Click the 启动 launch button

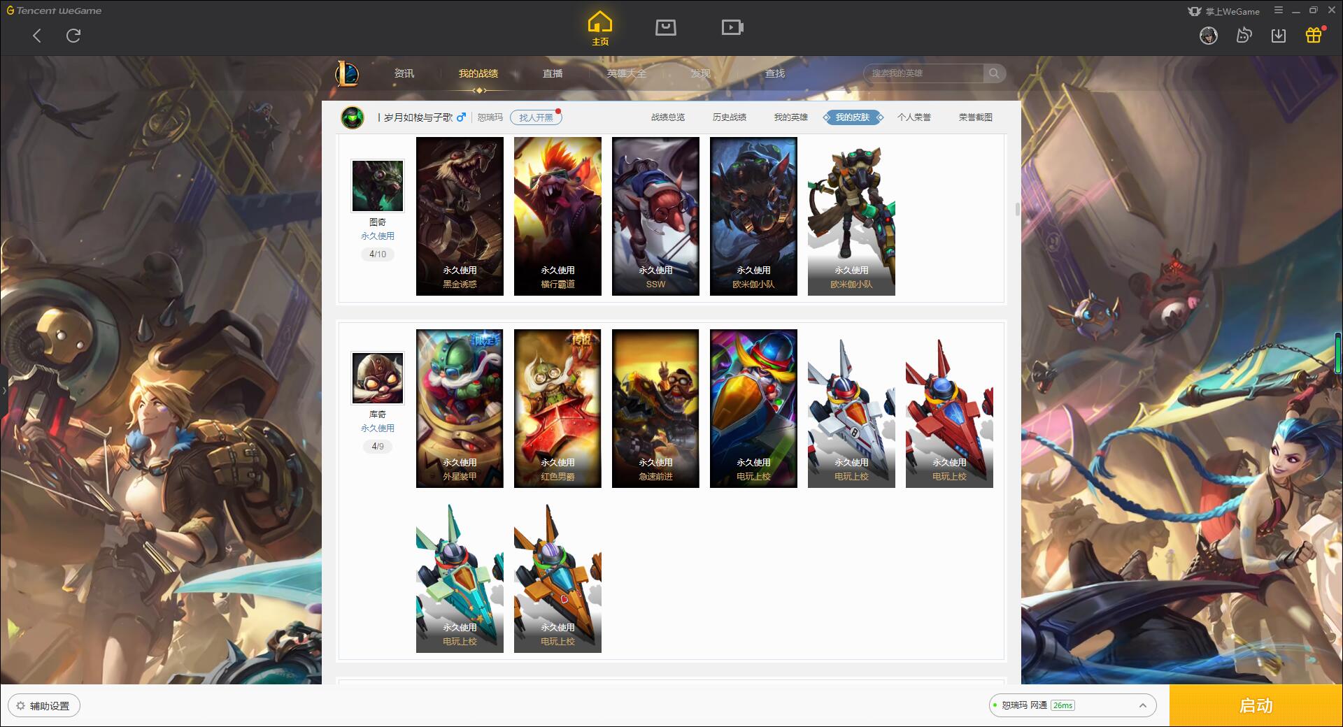tap(1256, 706)
